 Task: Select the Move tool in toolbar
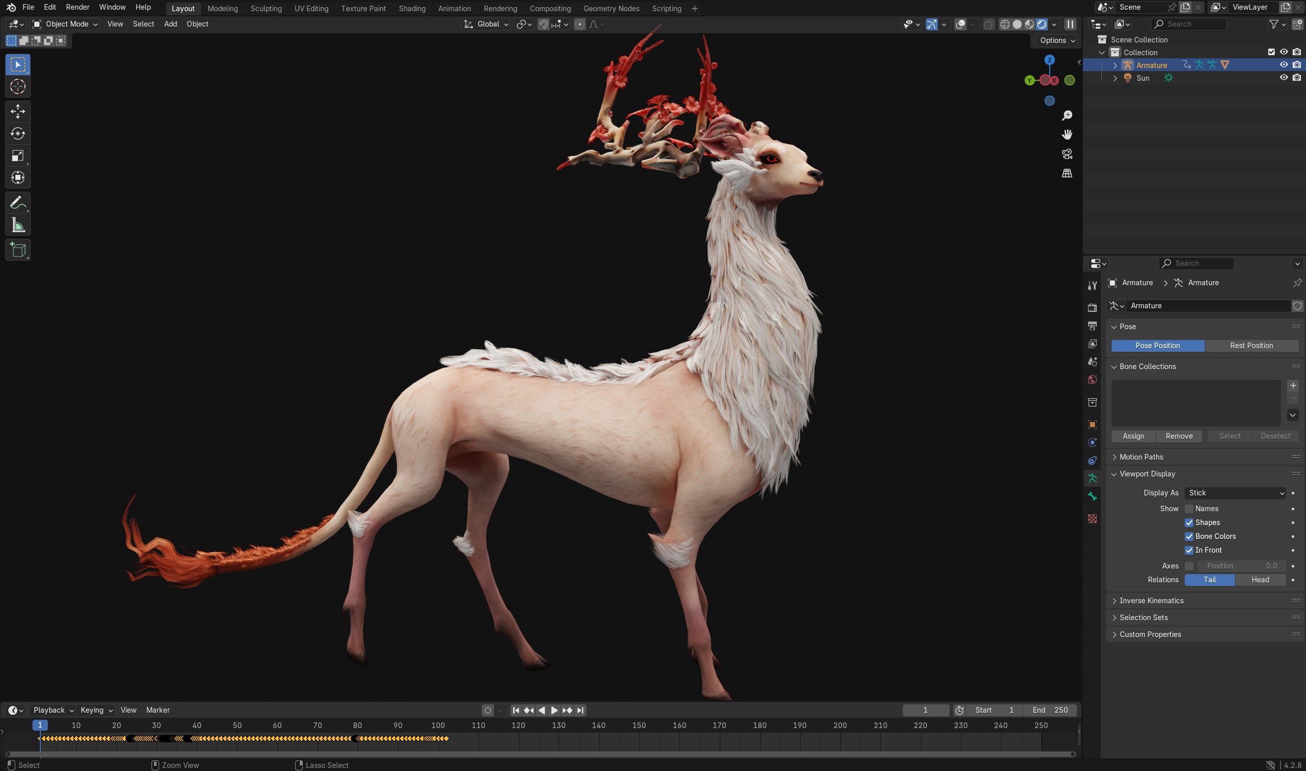pyautogui.click(x=18, y=110)
